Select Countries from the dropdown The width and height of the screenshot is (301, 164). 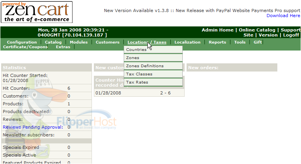point(153,50)
